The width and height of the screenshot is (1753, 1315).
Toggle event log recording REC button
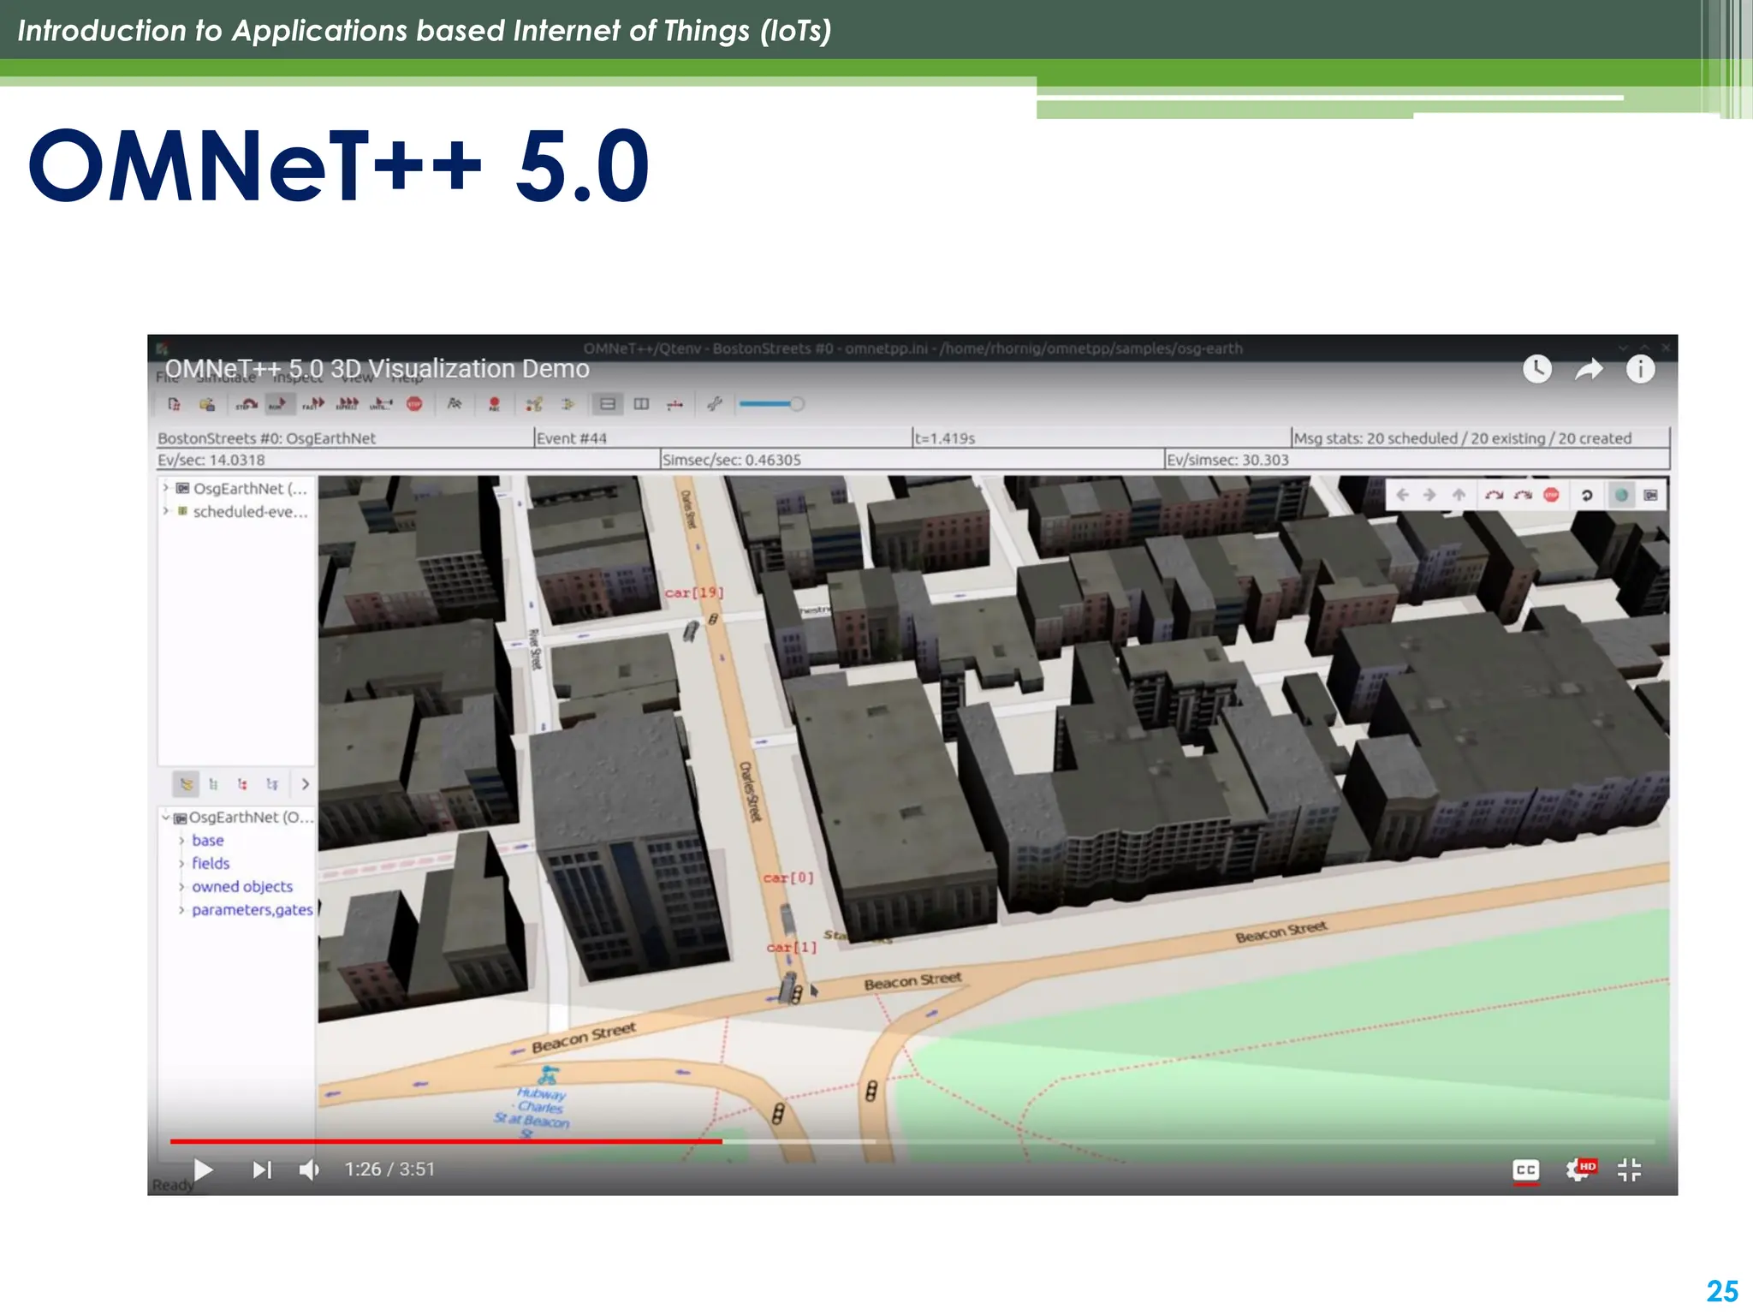tap(494, 404)
